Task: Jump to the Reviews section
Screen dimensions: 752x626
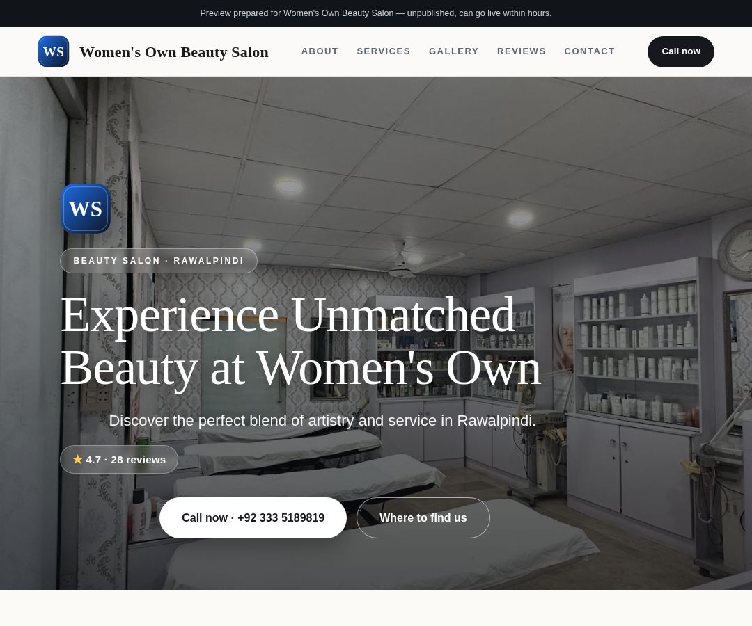Action: (522, 51)
